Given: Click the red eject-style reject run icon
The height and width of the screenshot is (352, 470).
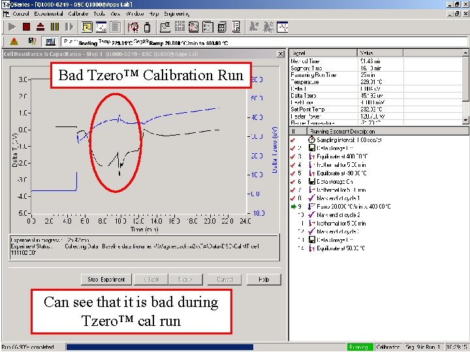Looking at the screenshot, I should click(x=40, y=27).
